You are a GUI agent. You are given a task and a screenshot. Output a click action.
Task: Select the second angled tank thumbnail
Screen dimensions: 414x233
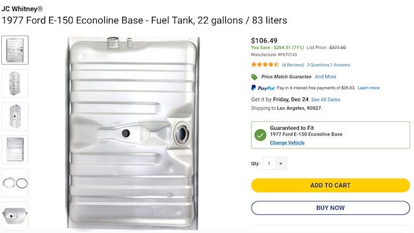point(15,83)
